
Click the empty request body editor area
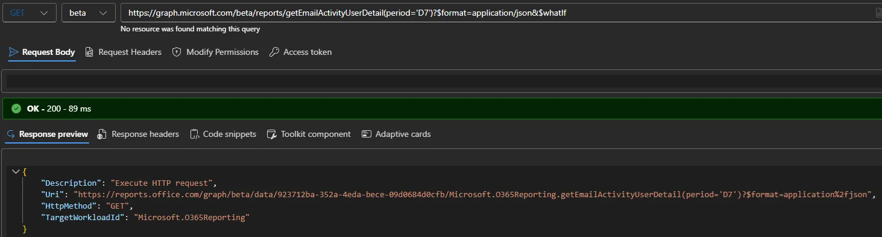pos(444,81)
